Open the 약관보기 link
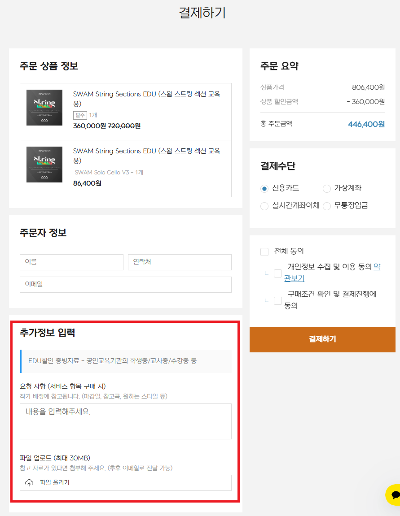This screenshot has width=400, height=516. 294,278
